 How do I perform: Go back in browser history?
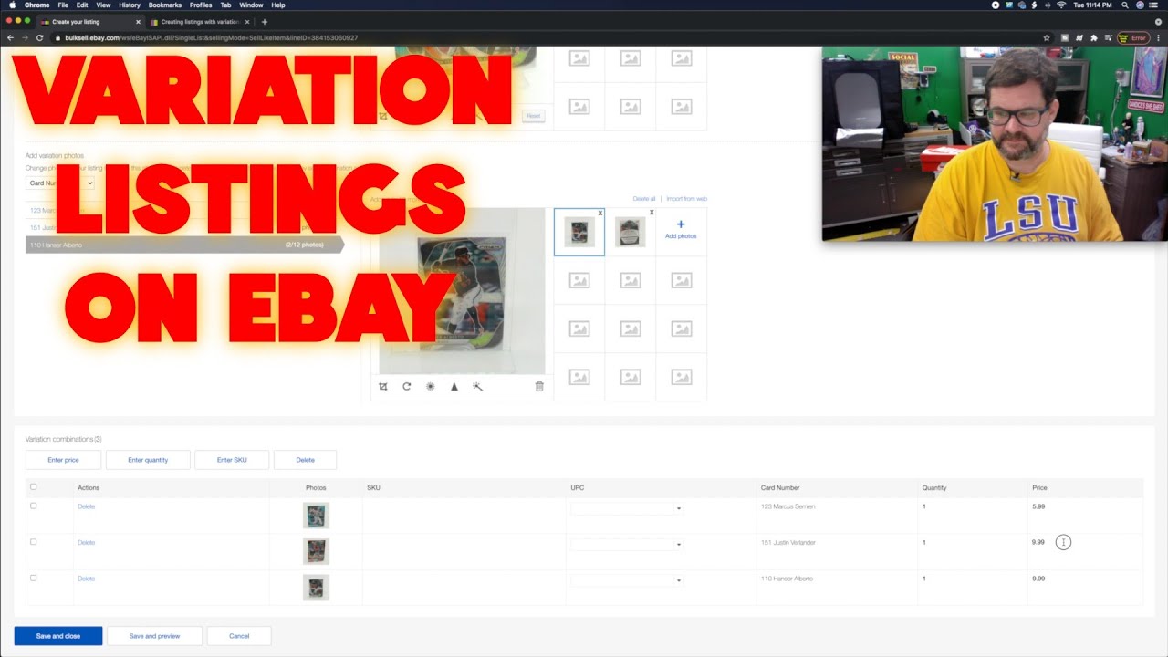11,37
